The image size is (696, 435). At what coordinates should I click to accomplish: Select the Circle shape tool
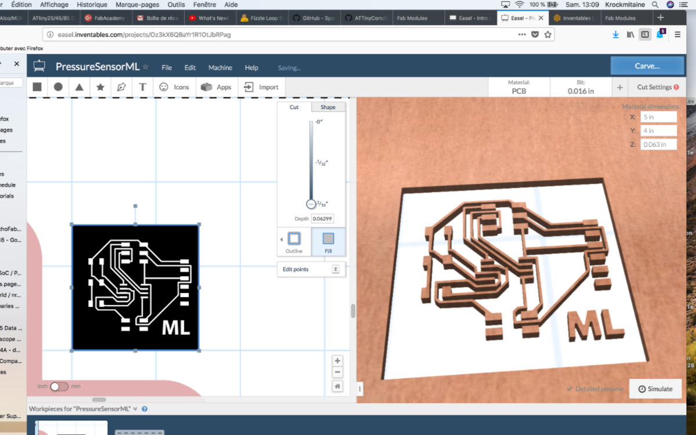point(58,87)
